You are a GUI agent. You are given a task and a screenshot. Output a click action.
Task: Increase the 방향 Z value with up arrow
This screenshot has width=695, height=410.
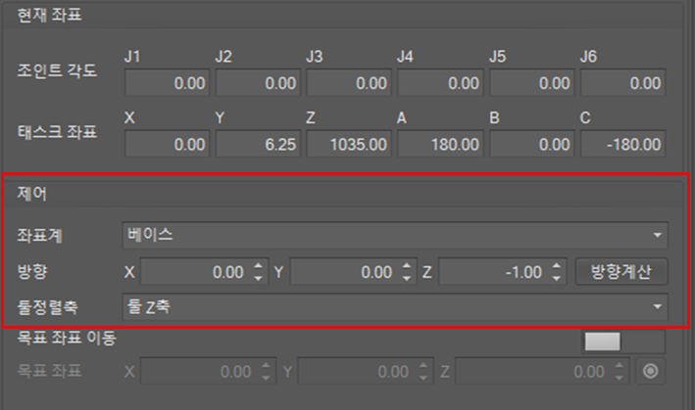click(558, 265)
